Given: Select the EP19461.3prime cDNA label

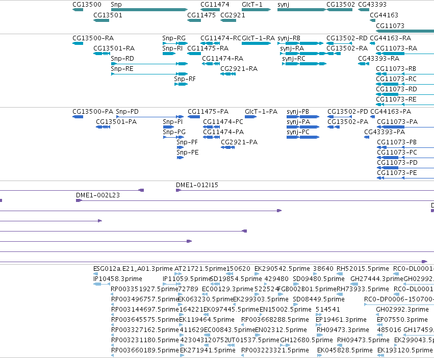Looking at the screenshot, I should 341,320.
